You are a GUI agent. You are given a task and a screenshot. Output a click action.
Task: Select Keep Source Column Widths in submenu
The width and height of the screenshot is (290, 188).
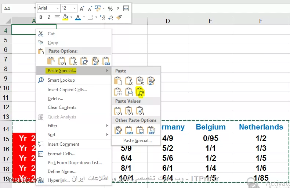click(129, 92)
